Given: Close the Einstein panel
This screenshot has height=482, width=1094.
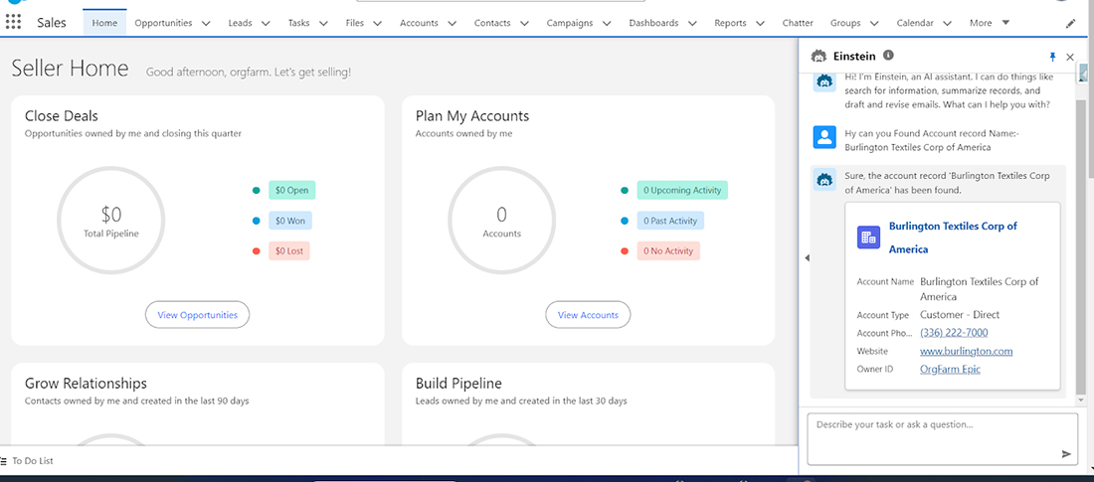Looking at the screenshot, I should pyautogui.click(x=1069, y=58).
